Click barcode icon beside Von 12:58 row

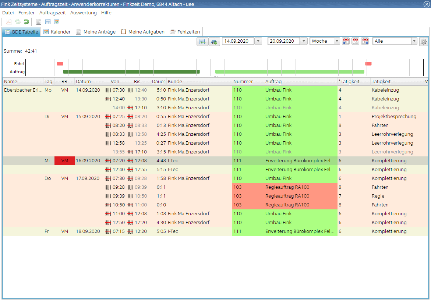pyautogui.click(x=108, y=143)
